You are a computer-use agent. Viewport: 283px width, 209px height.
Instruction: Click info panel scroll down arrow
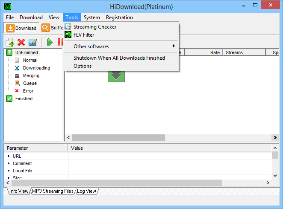(x=275, y=176)
